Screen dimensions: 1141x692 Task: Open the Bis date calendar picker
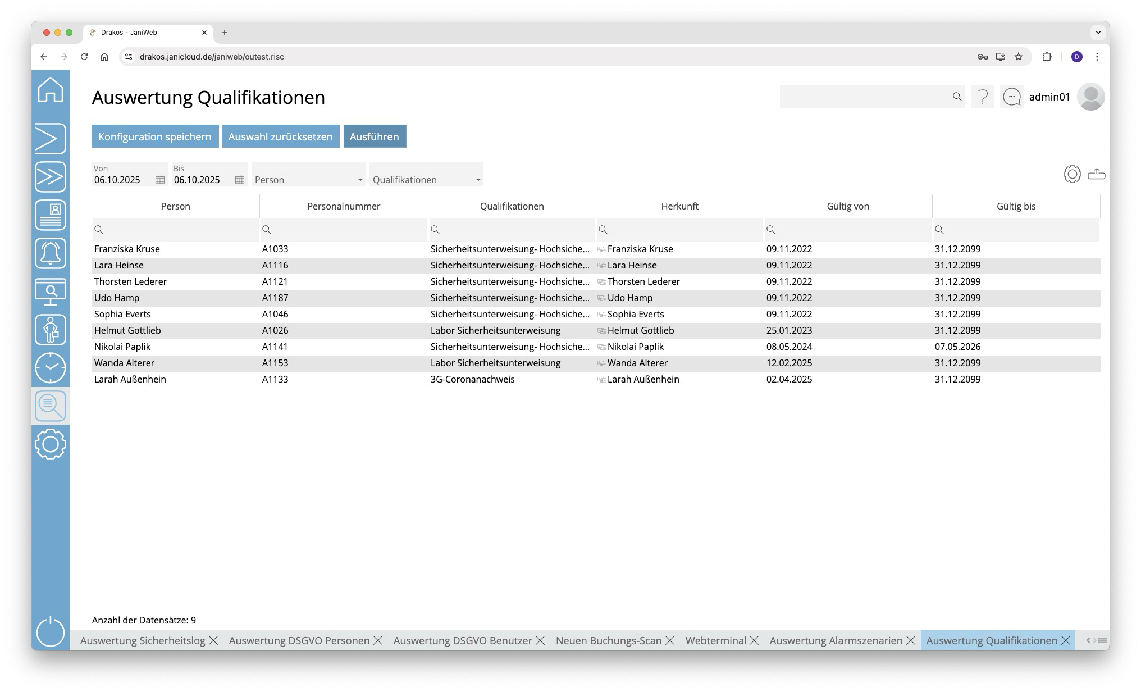point(240,180)
